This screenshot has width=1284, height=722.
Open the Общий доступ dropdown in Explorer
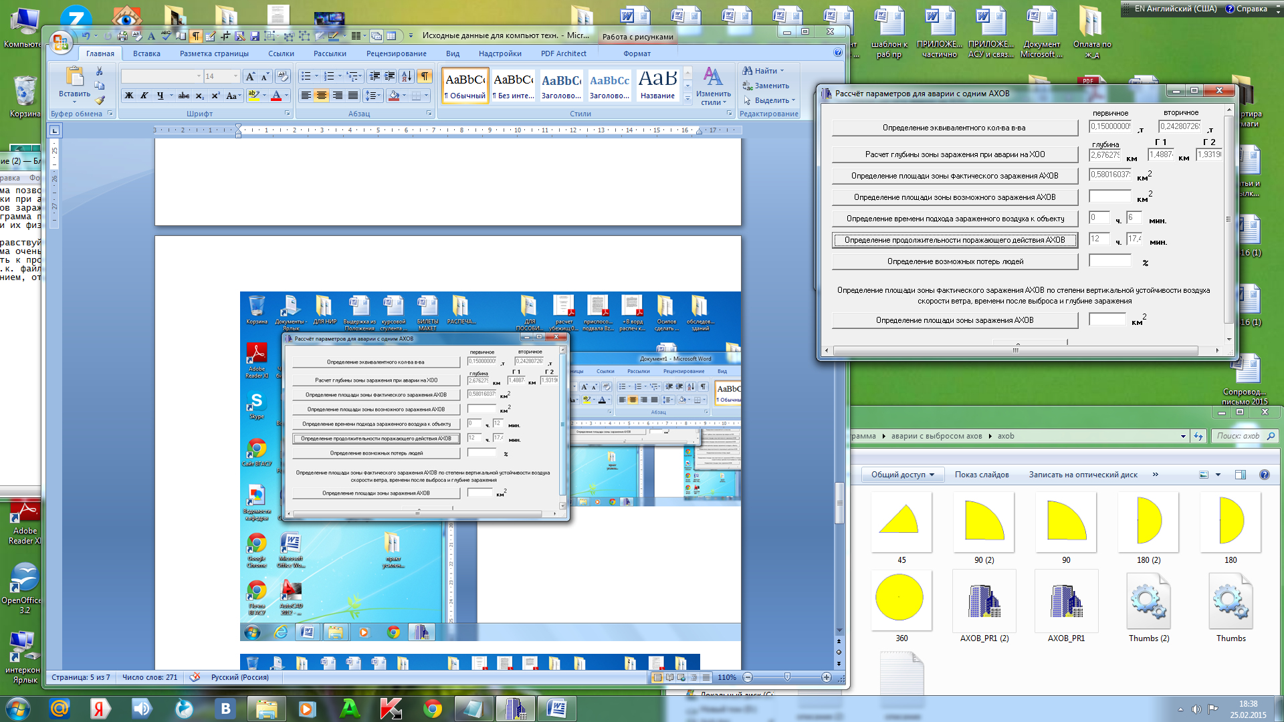(902, 475)
